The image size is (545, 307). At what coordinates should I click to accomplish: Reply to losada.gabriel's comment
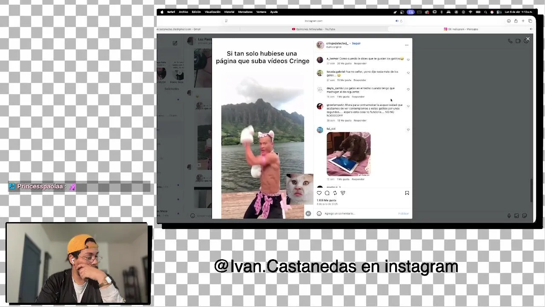(360, 80)
